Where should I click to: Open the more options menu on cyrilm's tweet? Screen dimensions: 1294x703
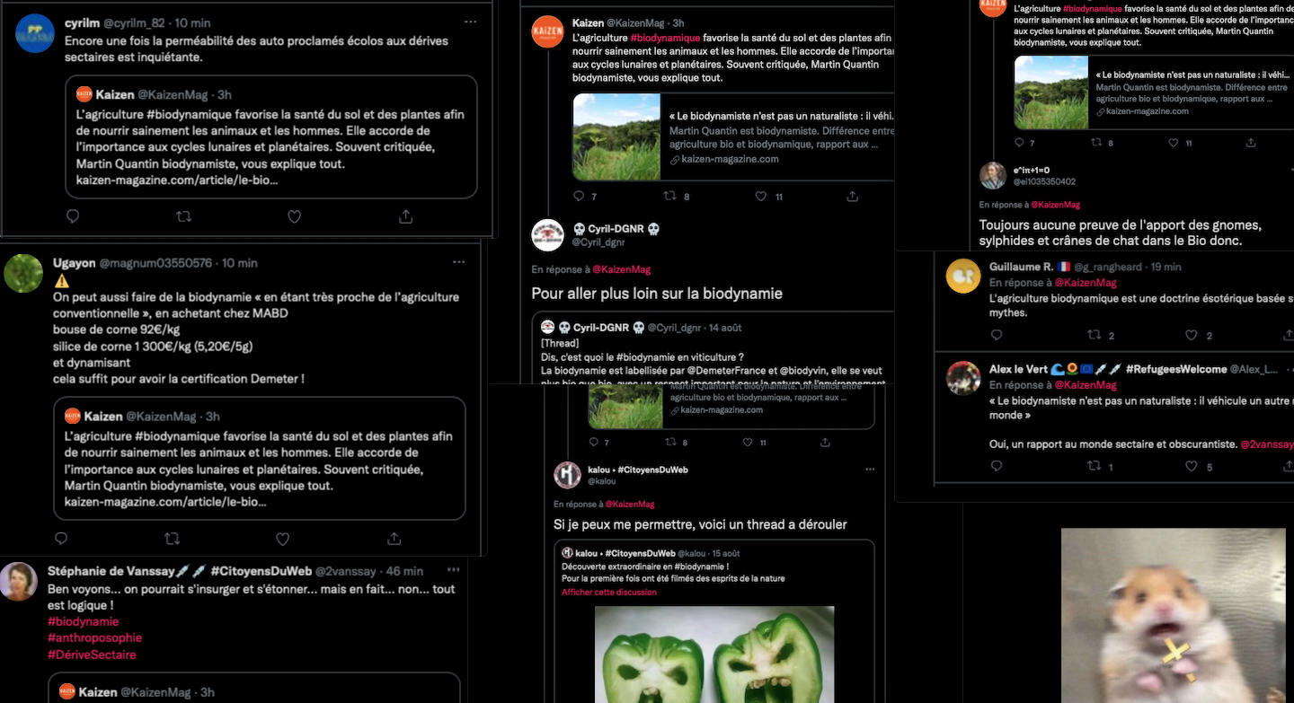point(470,21)
